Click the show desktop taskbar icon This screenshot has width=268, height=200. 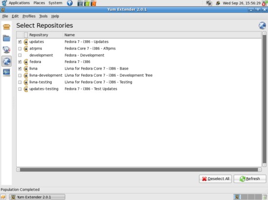point(3,197)
